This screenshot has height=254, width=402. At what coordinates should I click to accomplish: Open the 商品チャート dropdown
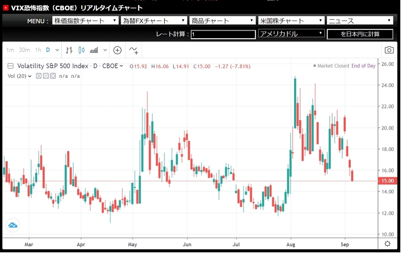pyautogui.click(x=222, y=20)
